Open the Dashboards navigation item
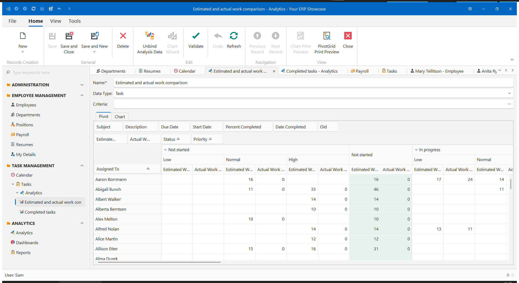This screenshot has width=519, height=283. tap(27, 243)
